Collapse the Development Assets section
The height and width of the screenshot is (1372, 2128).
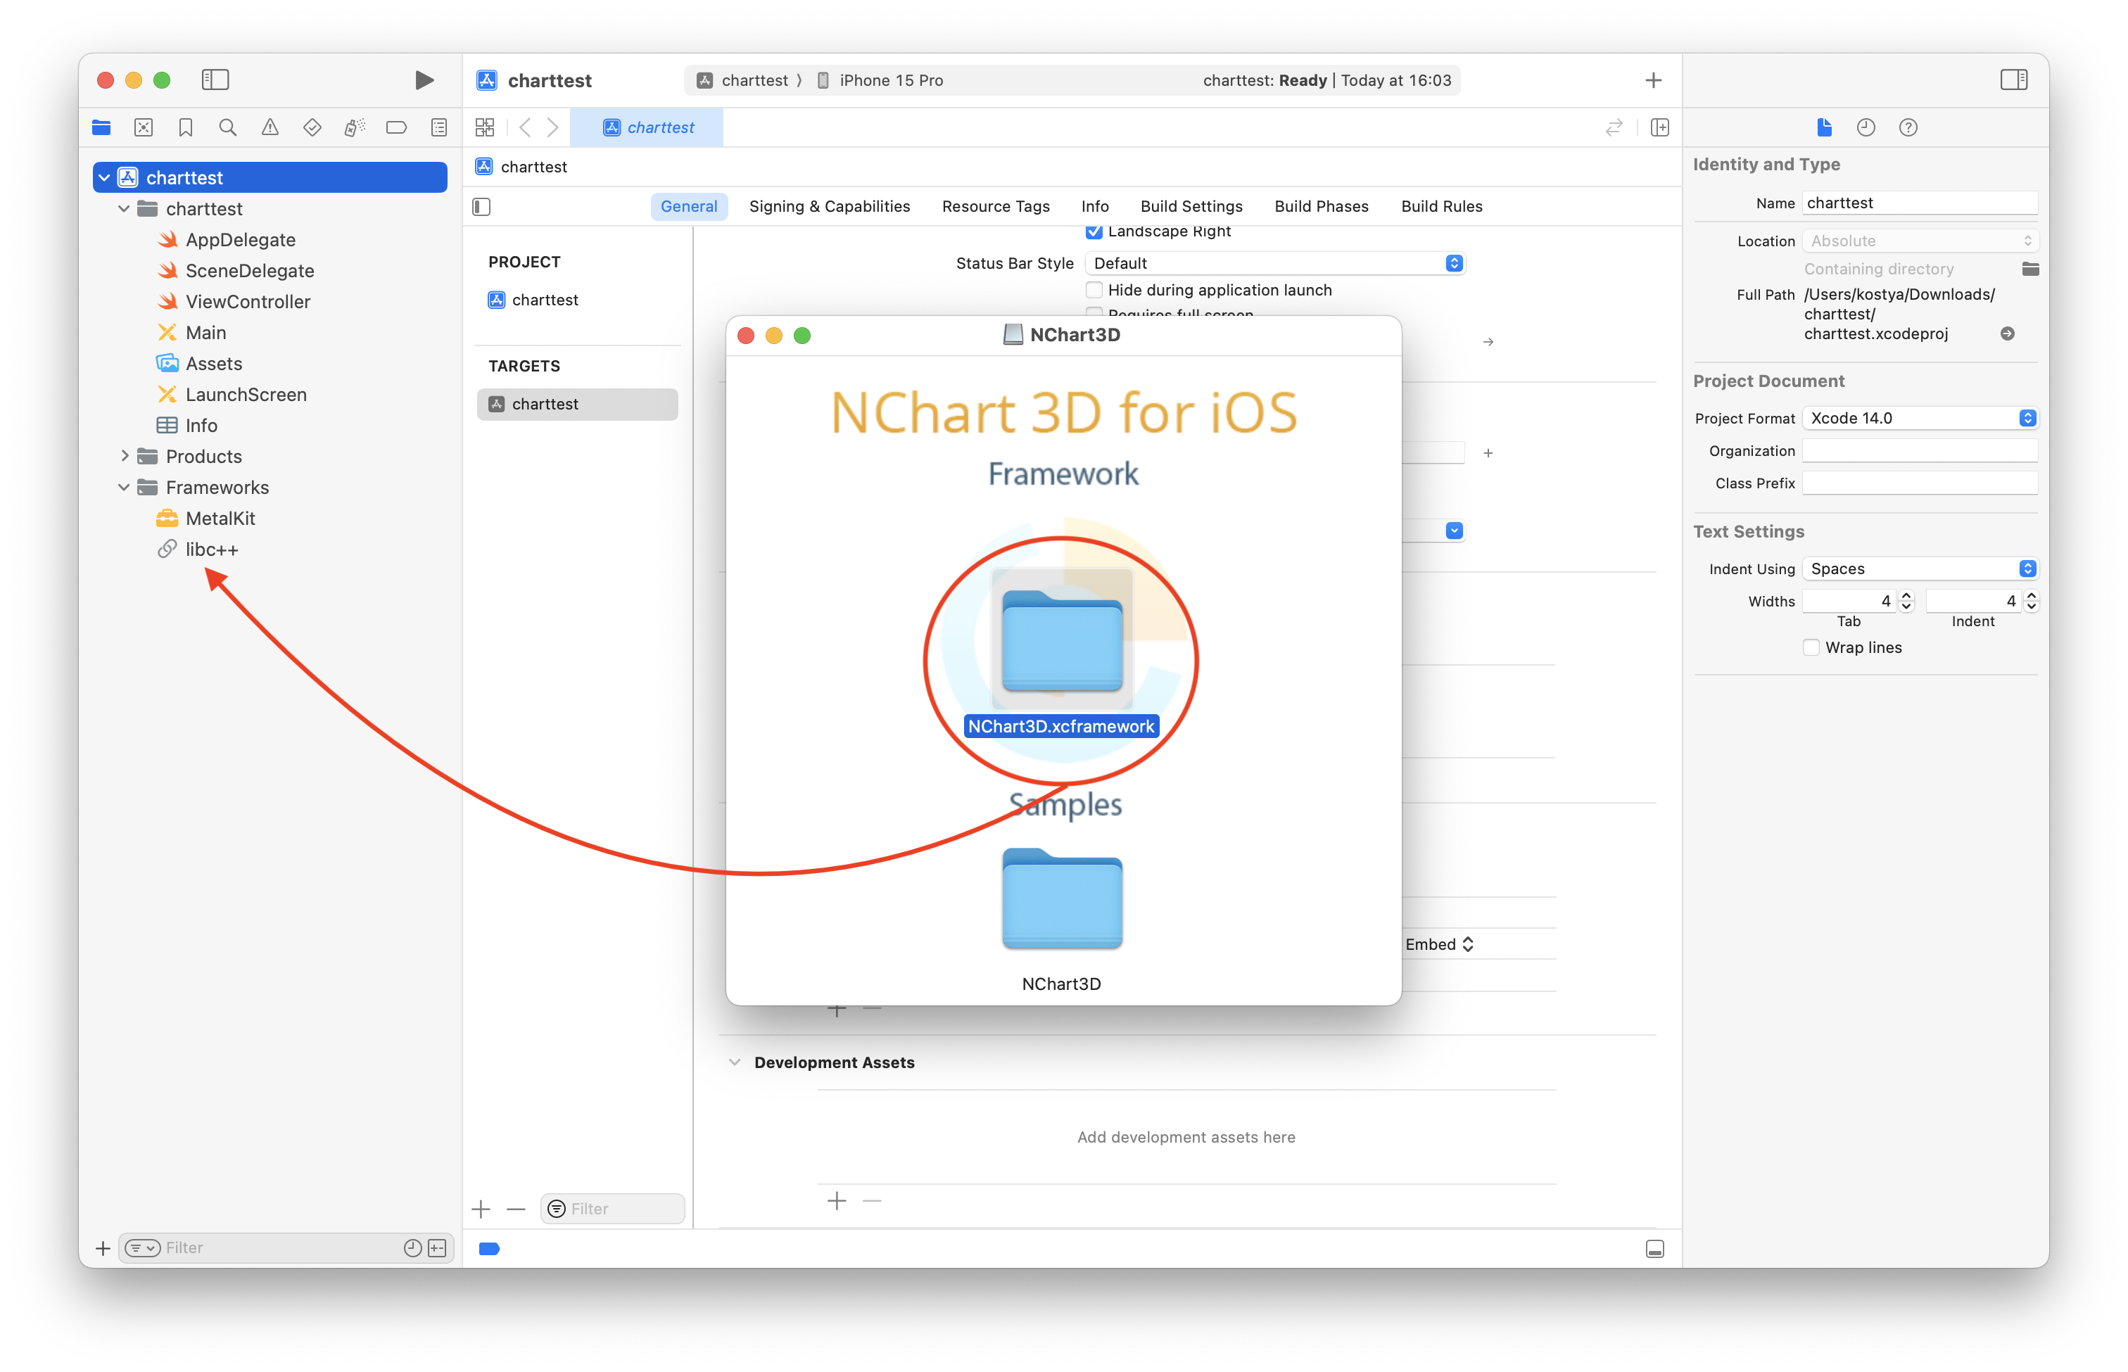click(x=734, y=1062)
